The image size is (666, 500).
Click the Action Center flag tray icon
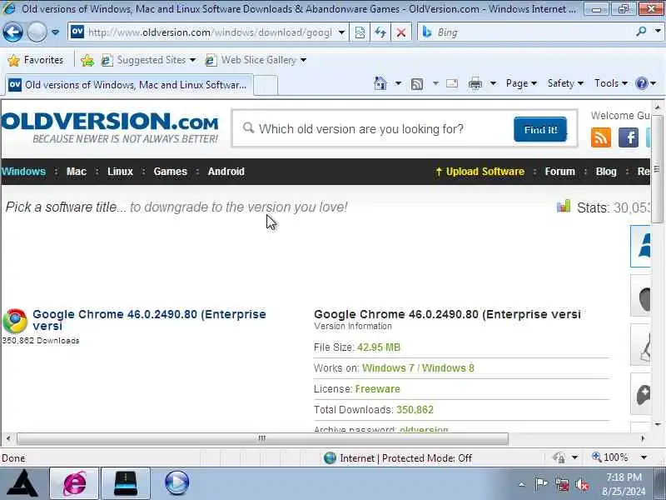pos(540,484)
